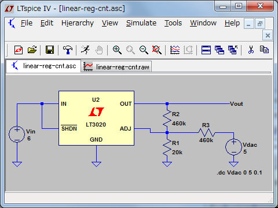Open the Edit menu

[47, 23]
